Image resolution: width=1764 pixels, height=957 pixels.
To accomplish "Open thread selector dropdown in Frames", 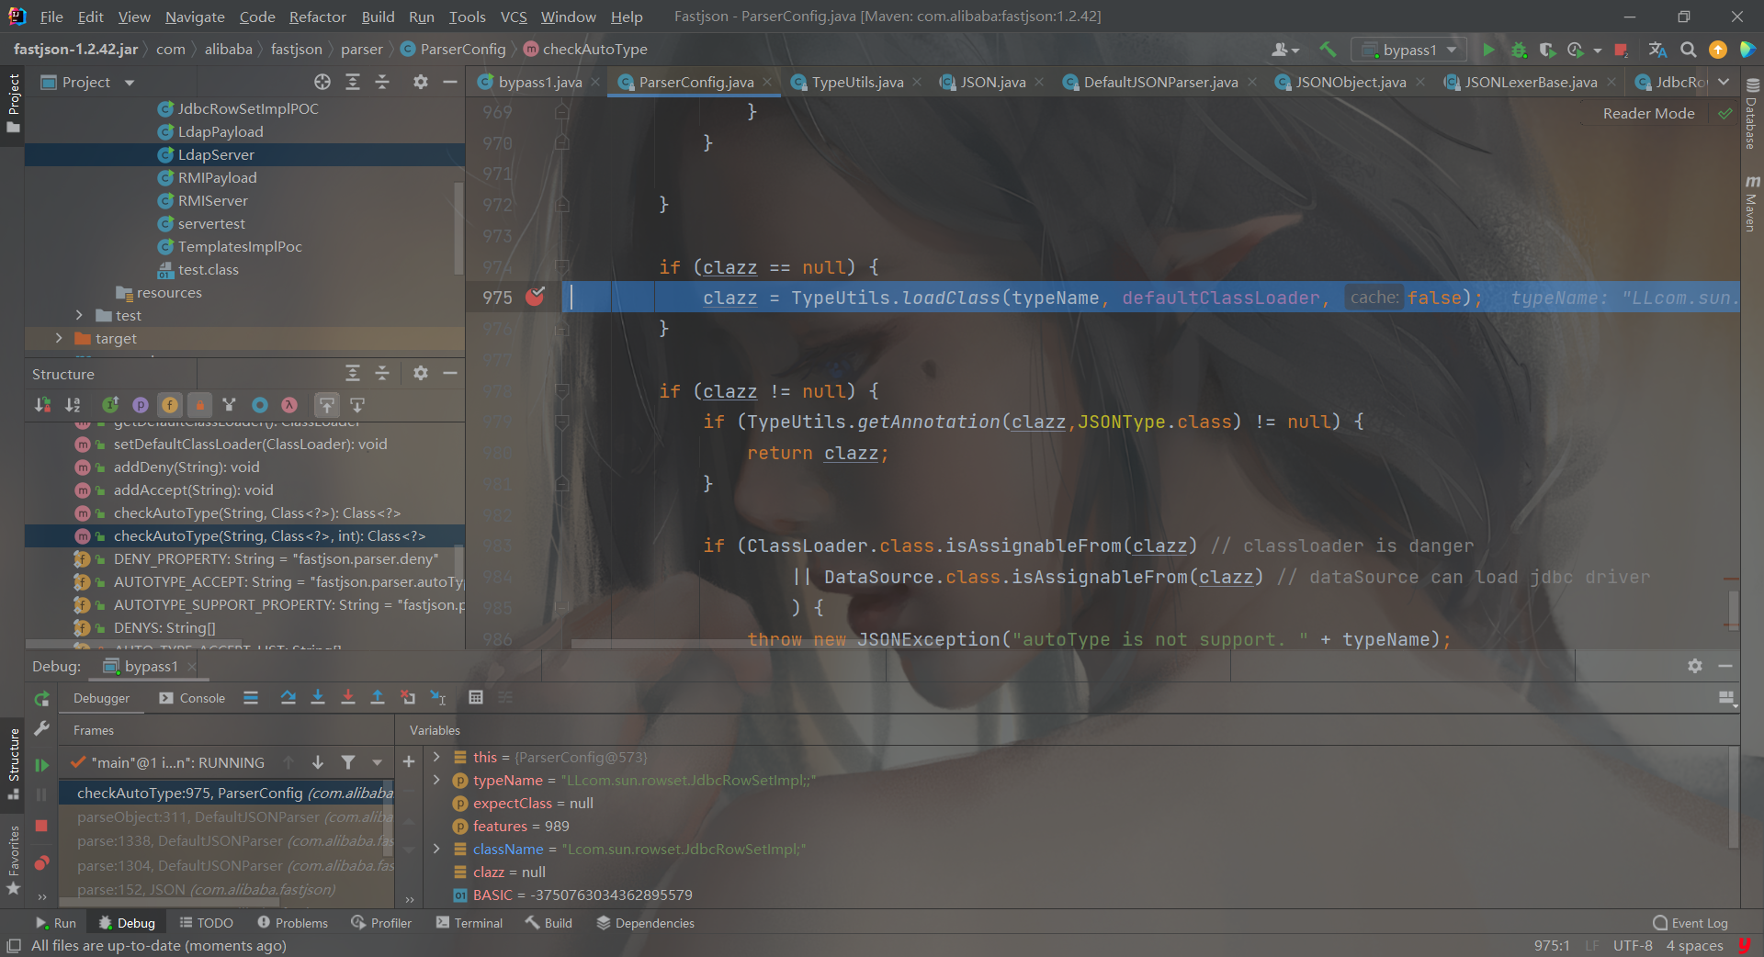I will (x=377, y=762).
